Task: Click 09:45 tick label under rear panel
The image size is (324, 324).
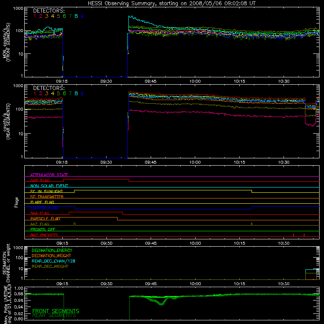Action: coord(151,162)
